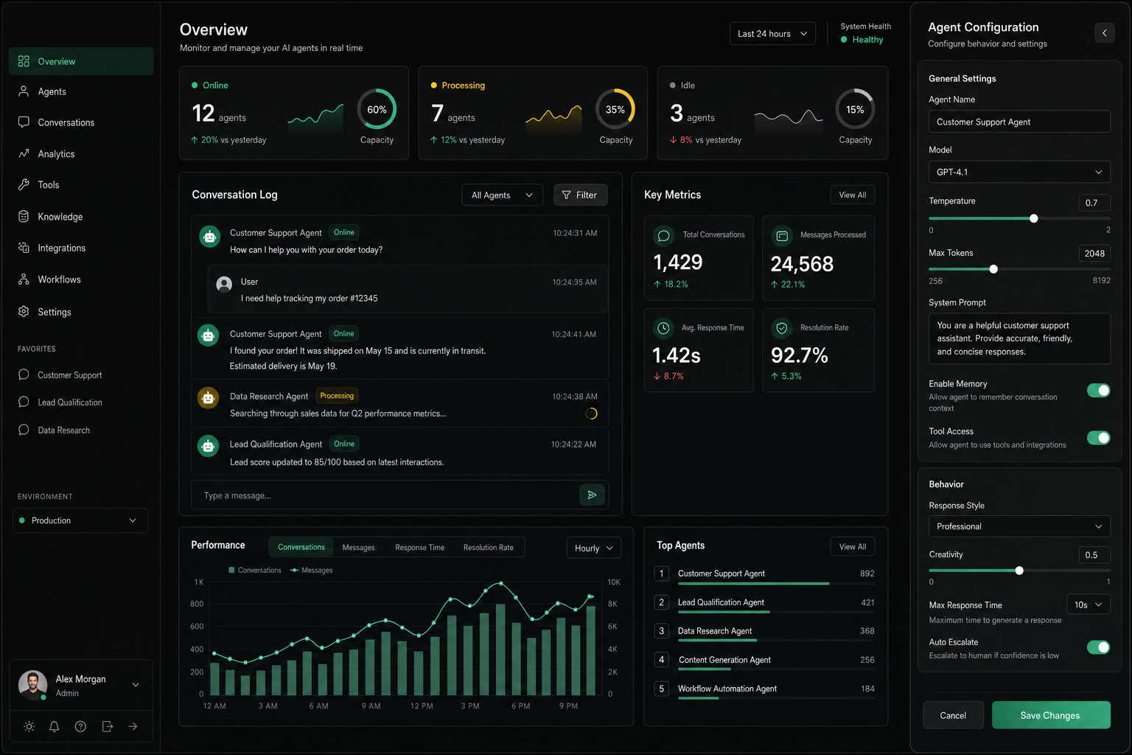Click the logout icon near the profile

point(107,727)
